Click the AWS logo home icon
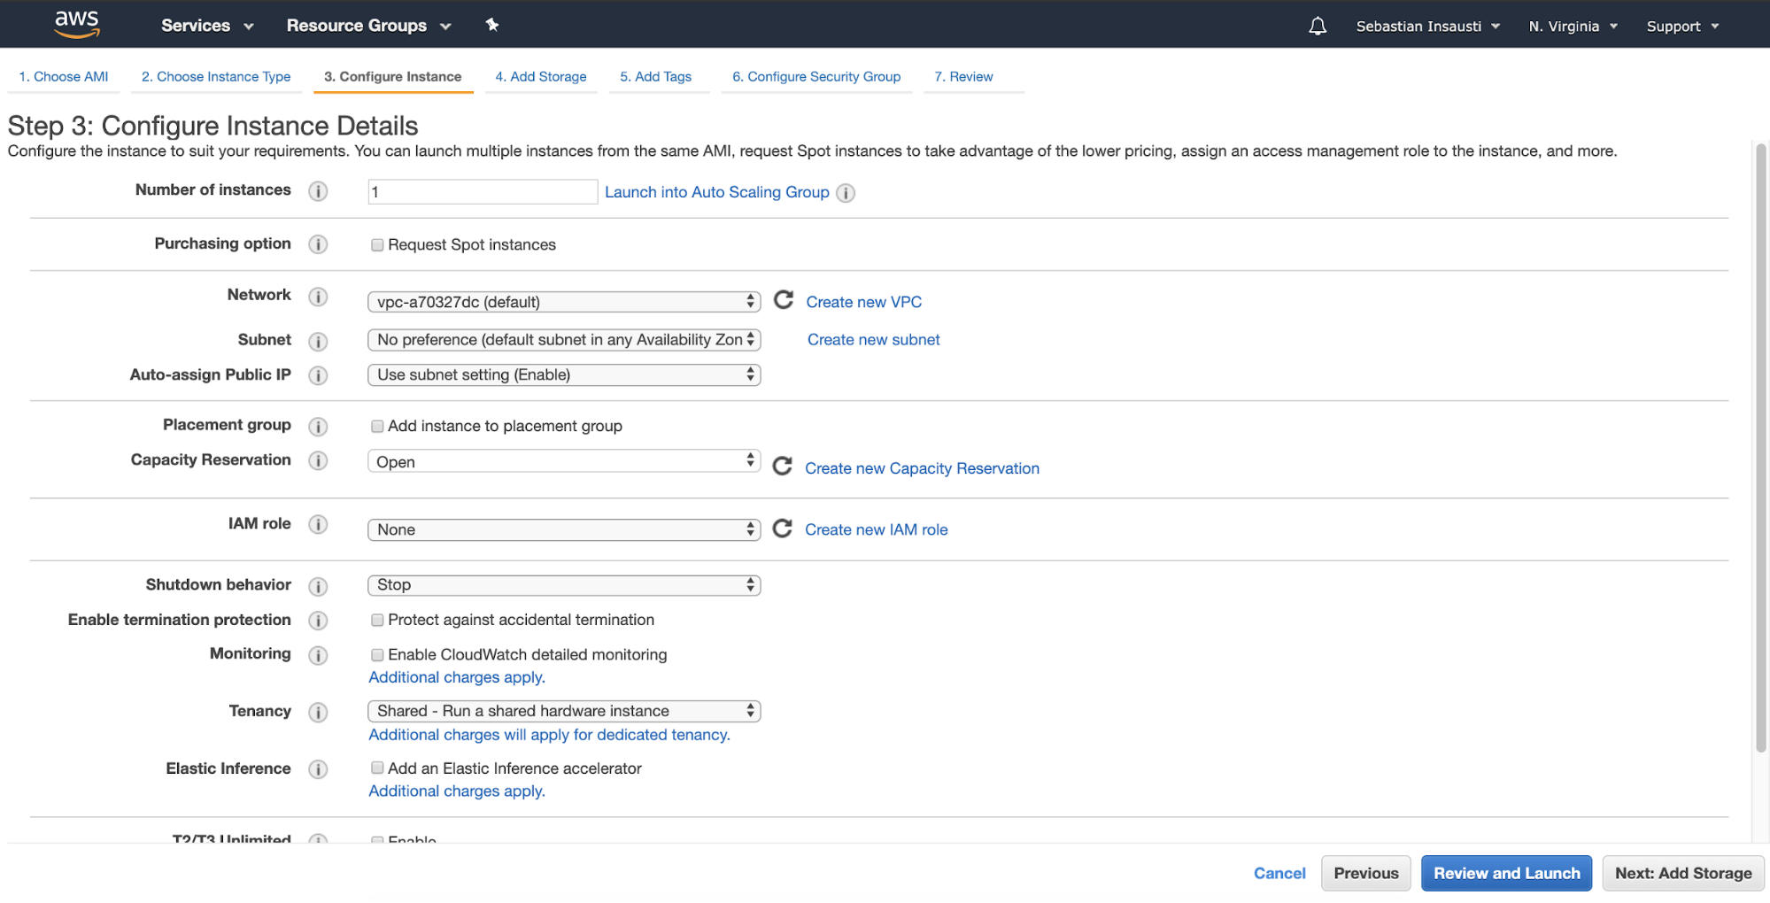 coord(77,24)
